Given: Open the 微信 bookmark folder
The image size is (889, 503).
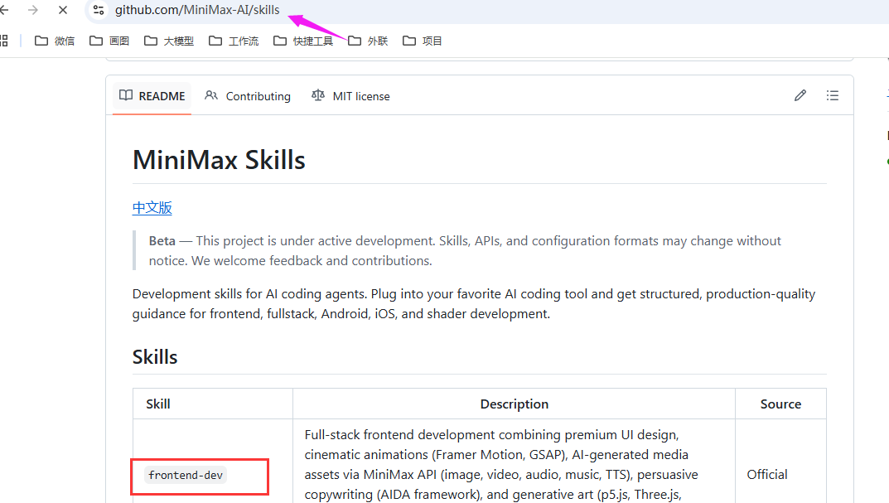Looking at the screenshot, I should (55, 41).
